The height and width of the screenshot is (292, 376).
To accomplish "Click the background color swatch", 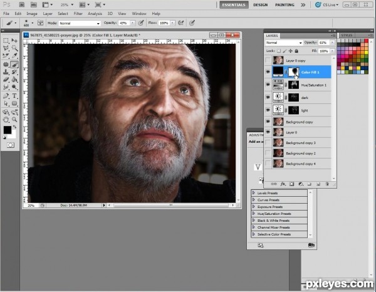I will [13, 135].
